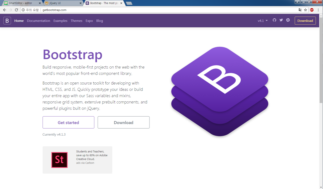Open the Adobe Creative Cloud ad text
Screen dimensions: 323x189
coord(92,155)
